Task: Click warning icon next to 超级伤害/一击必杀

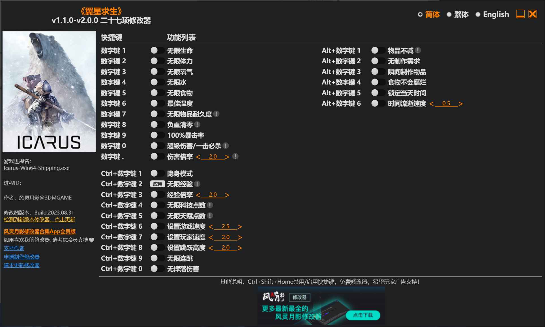Action: tap(226, 146)
